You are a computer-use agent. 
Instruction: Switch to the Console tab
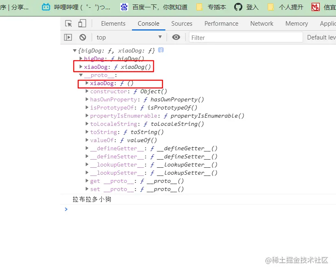tap(149, 24)
